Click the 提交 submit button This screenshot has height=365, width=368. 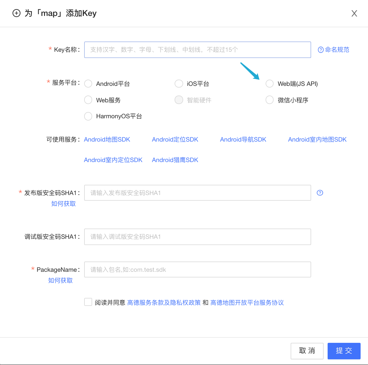pos(344,351)
